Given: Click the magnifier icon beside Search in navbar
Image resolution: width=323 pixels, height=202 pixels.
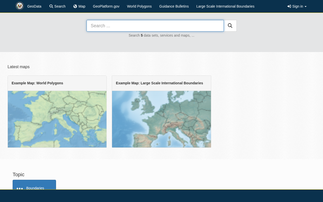Looking at the screenshot, I should 51,6.
